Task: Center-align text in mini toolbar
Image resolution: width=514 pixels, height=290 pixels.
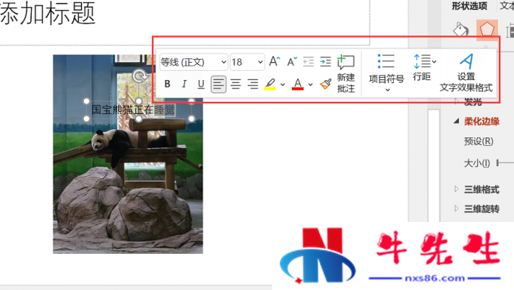Action: pyautogui.click(x=235, y=84)
